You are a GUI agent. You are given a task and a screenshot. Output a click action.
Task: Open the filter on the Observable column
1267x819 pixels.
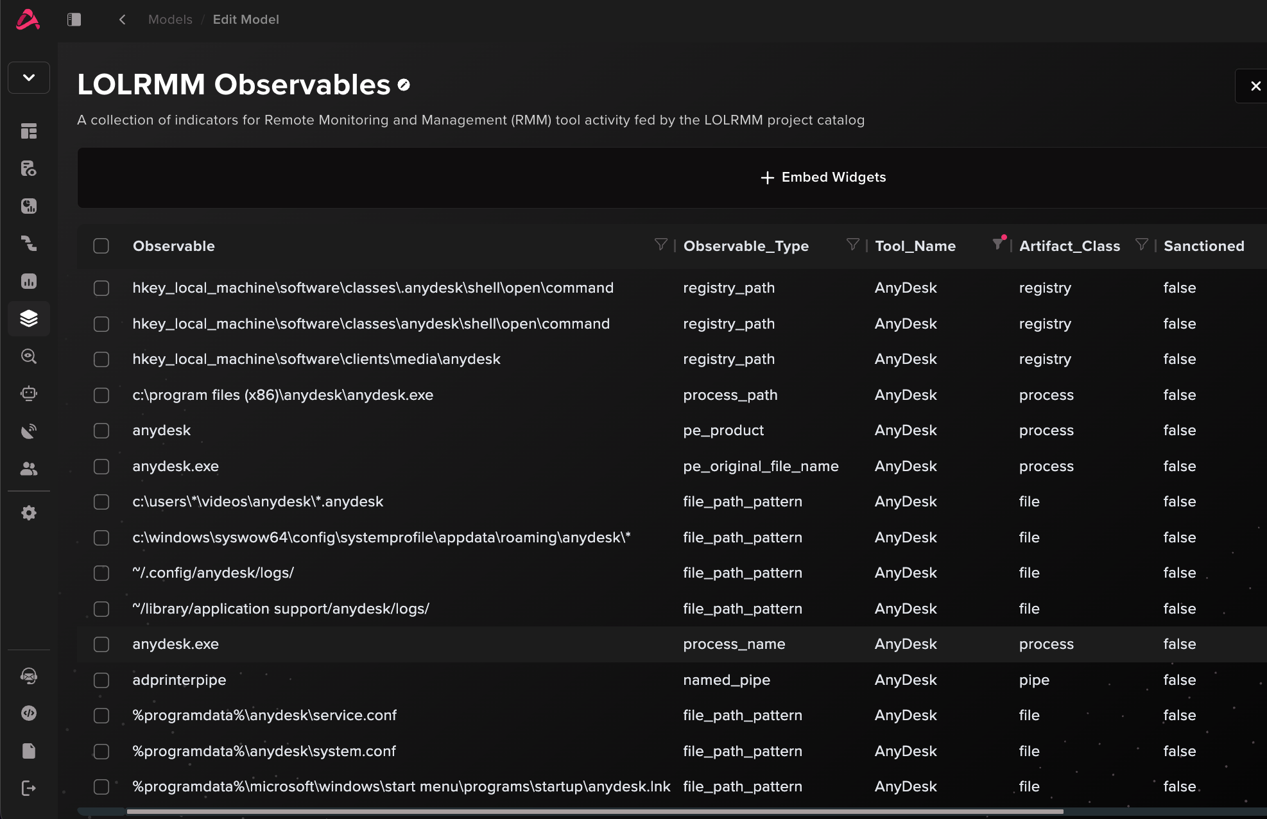660,245
